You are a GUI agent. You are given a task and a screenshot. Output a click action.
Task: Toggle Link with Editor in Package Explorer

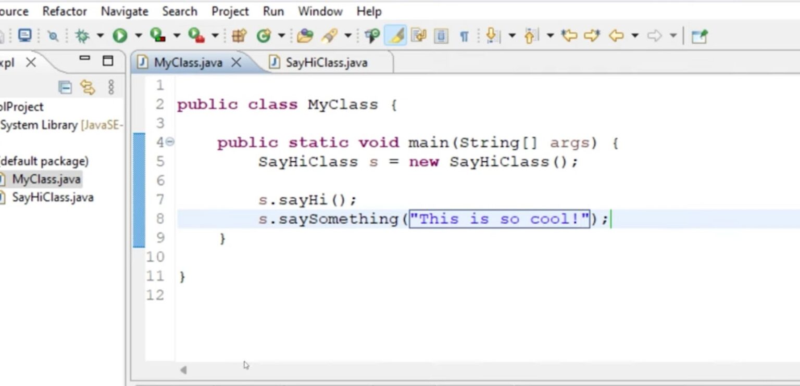tap(88, 87)
